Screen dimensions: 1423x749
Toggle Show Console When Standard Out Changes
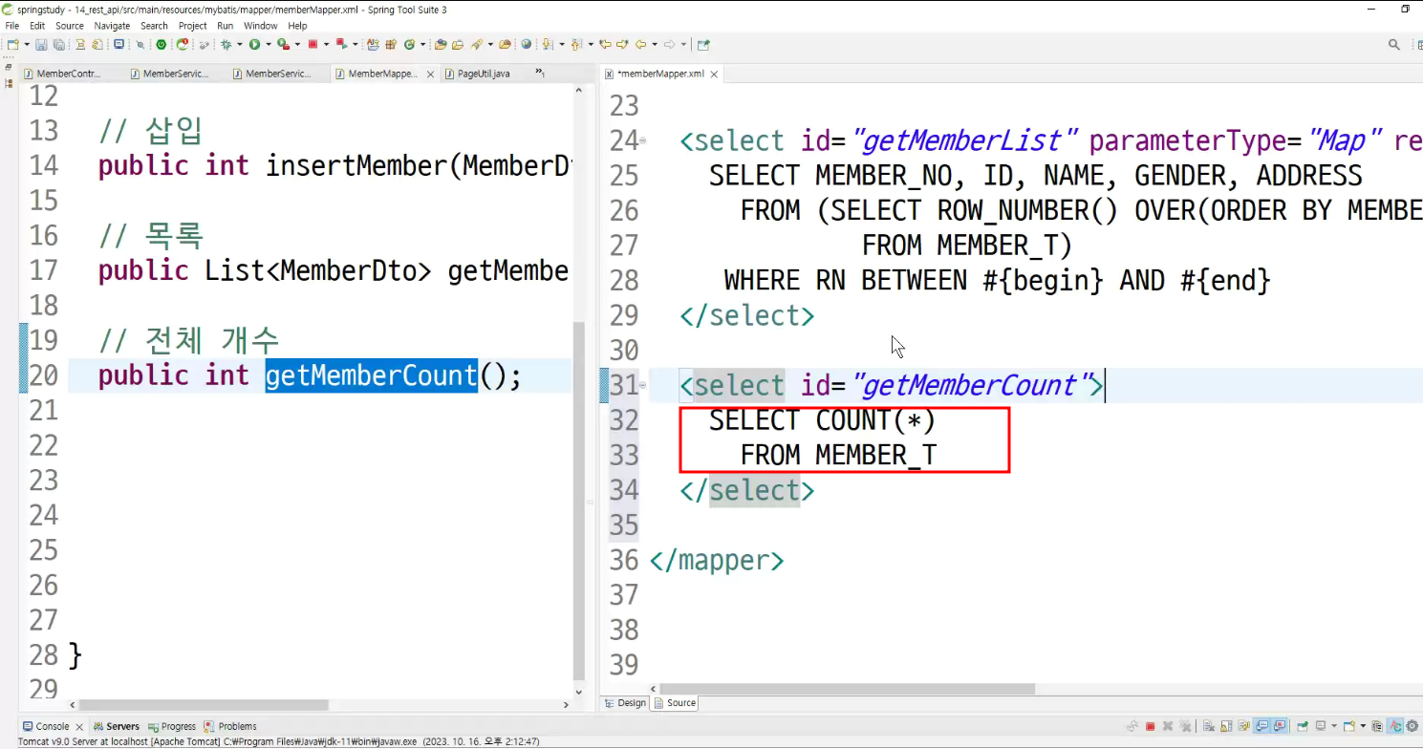click(x=1261, y=726)
